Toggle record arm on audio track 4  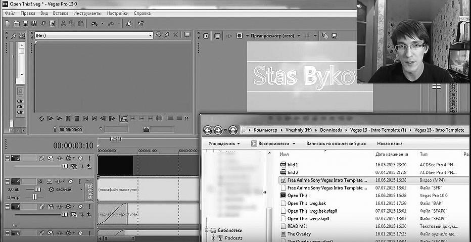click(x=41, y=181)
